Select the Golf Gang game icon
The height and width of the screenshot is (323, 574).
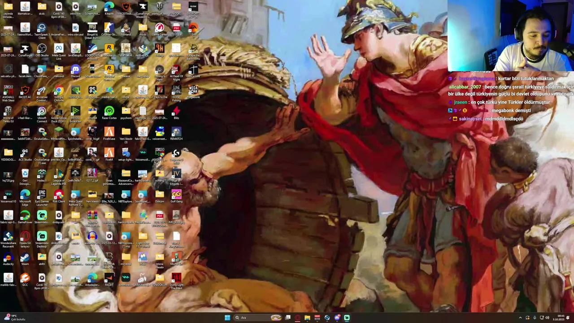(176, 196)
